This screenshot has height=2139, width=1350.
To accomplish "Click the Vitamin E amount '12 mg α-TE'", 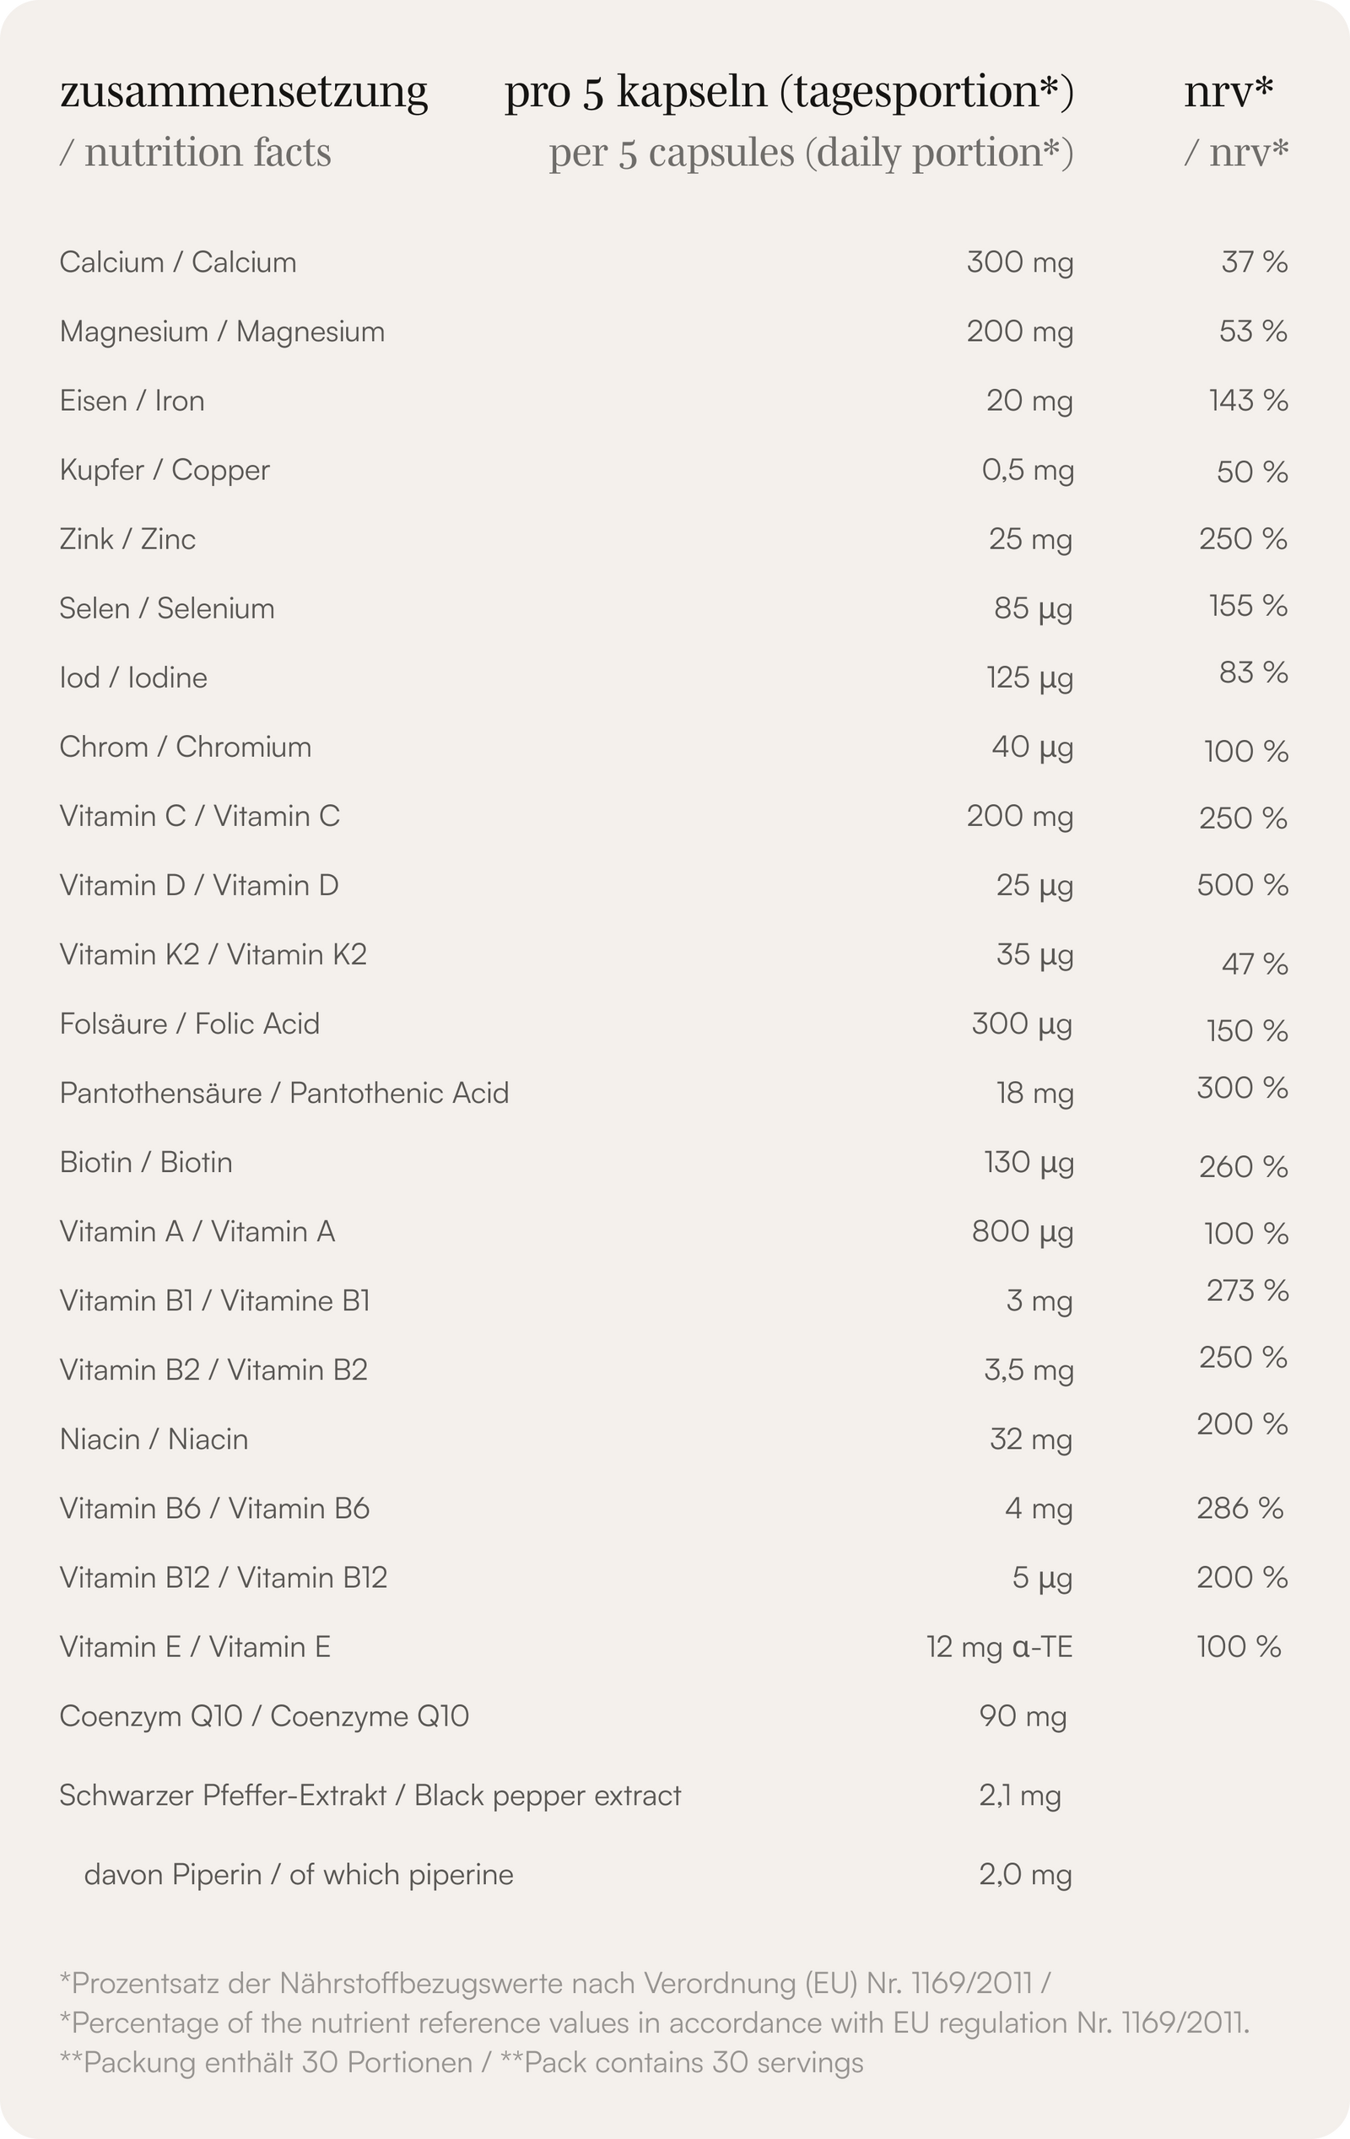I will click(999, 1648).
